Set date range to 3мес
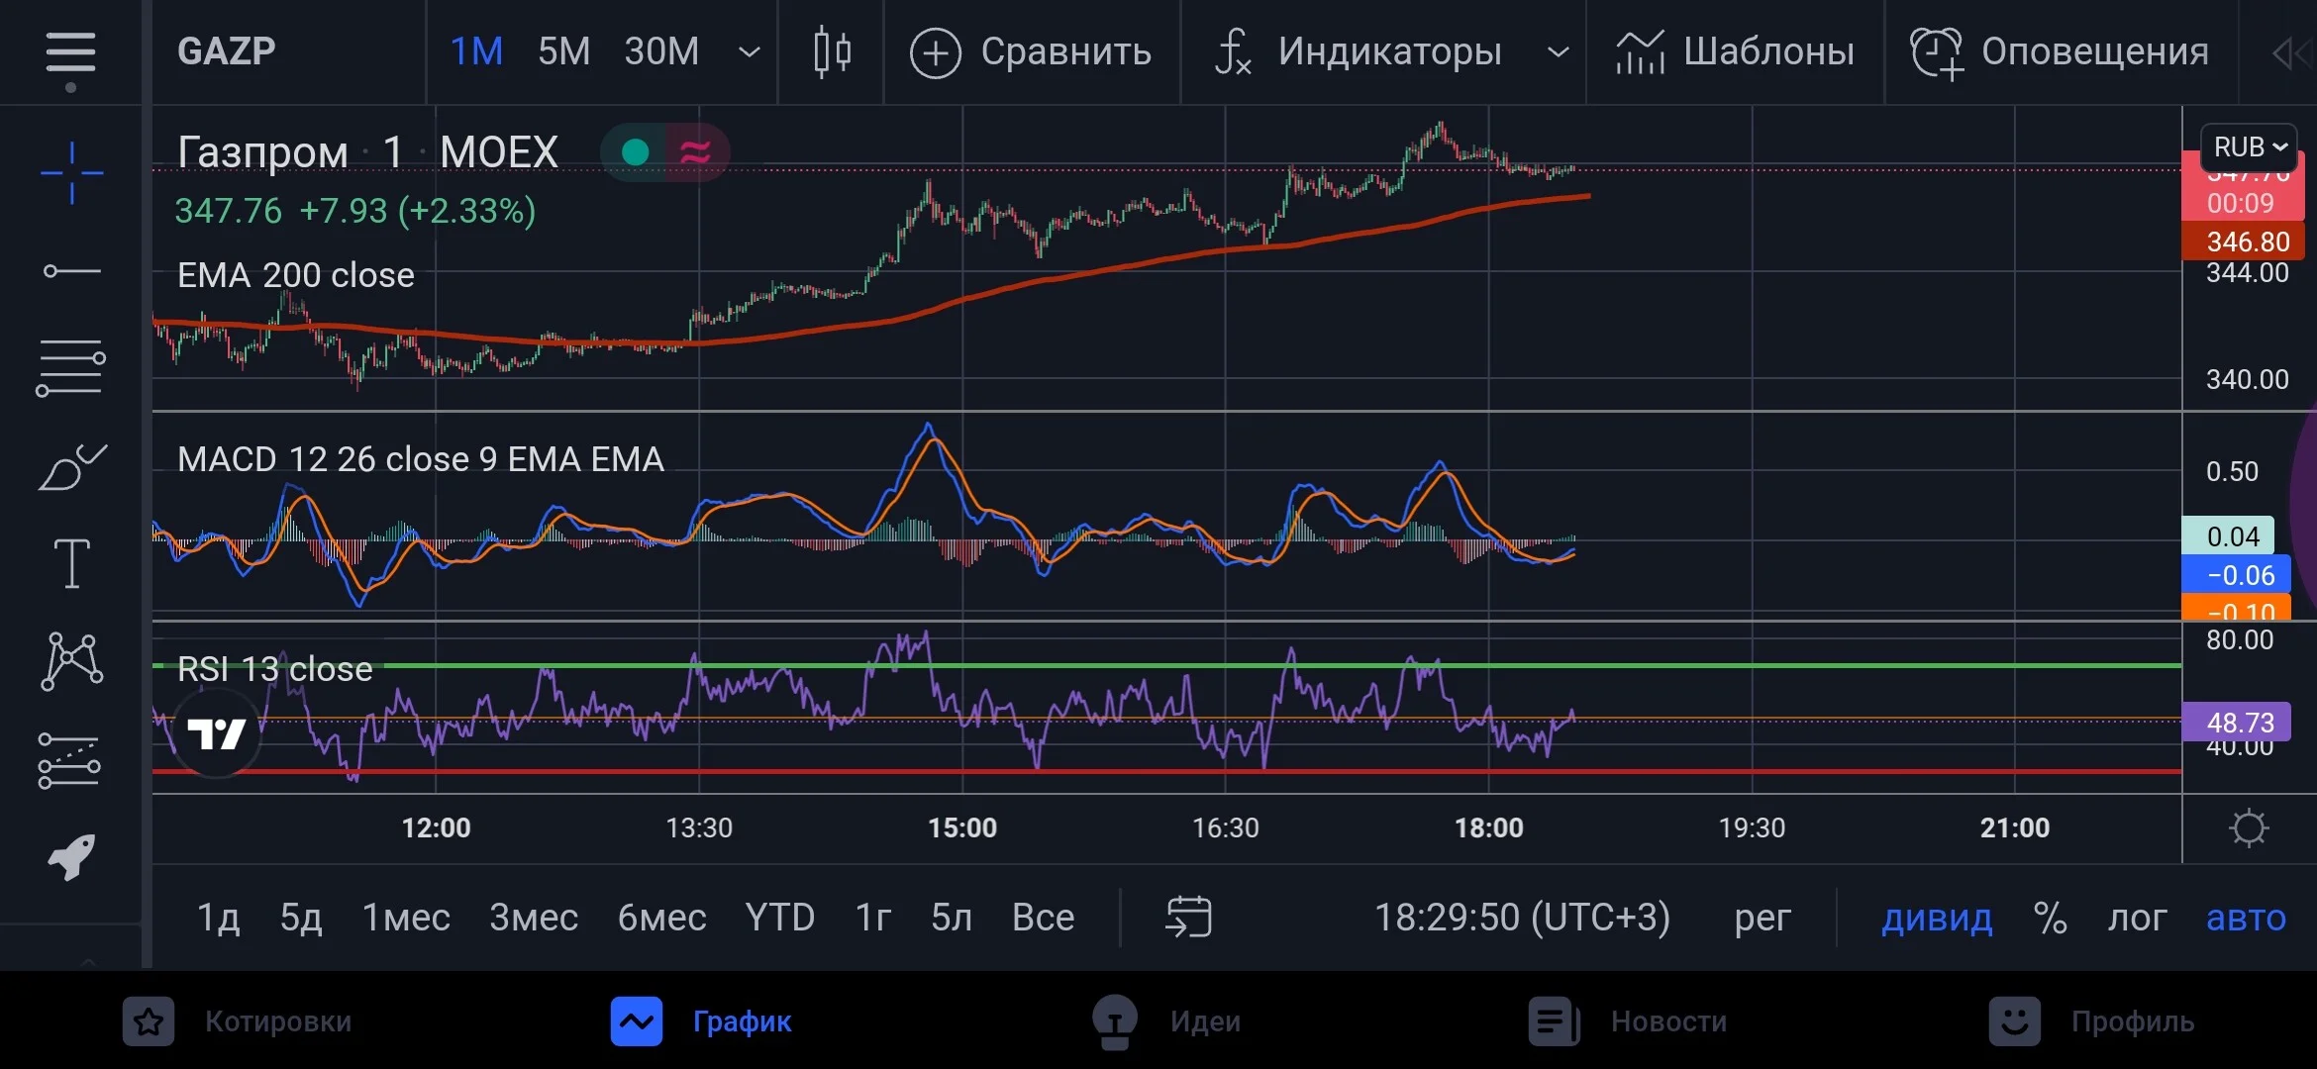The width and height of the screenshot is (2317, 1069). pyautogui.click(x=534, y=918)
